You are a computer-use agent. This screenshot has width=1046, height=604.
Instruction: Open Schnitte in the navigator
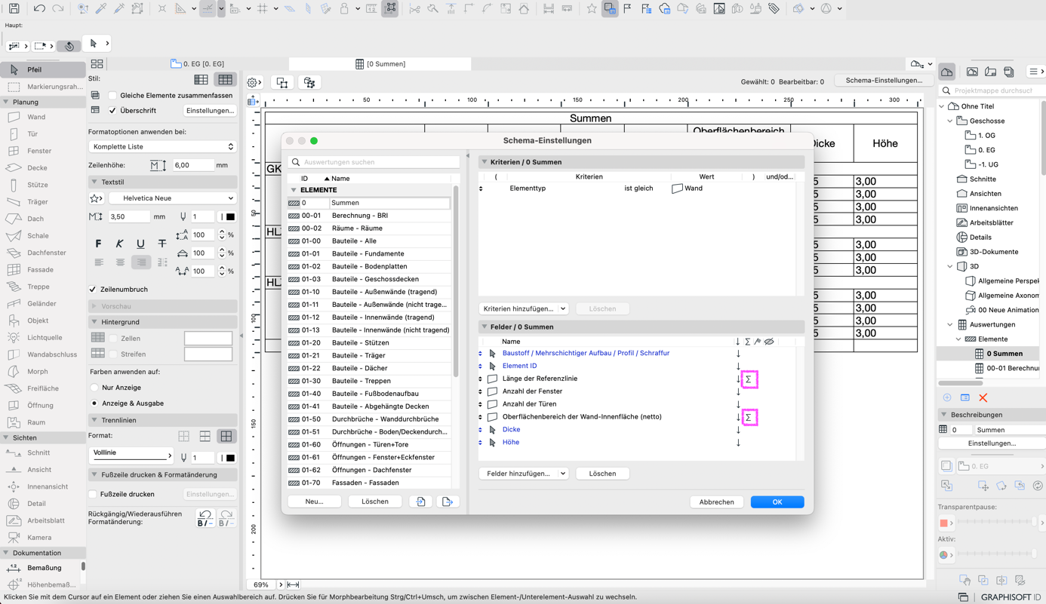click(983, 179)
